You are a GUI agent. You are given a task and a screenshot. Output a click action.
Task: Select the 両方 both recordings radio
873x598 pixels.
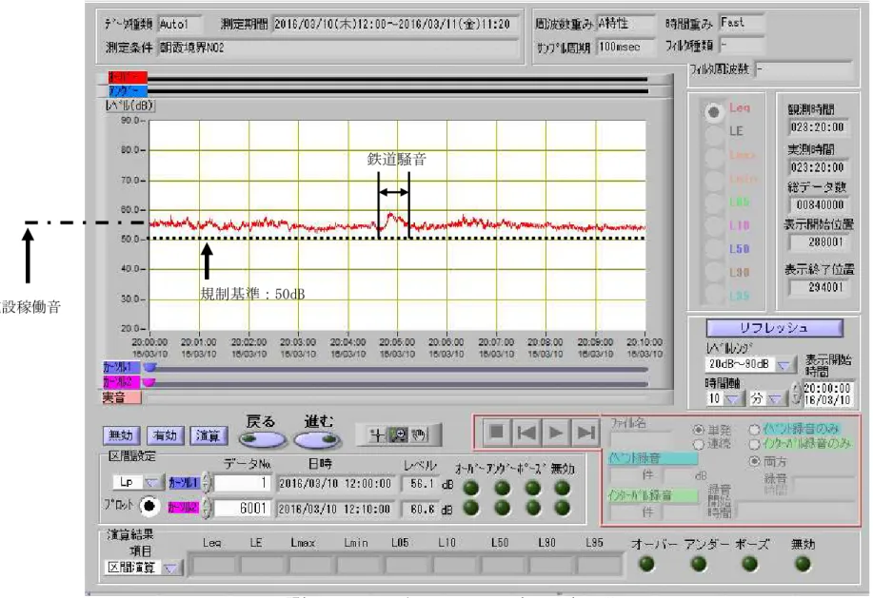[x=754, y=461]
